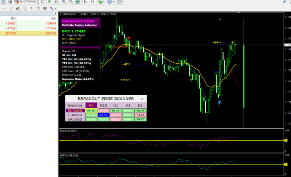Select the horizontal line drawing tool
Image resolution: width=291 pixels, height=177 pixels.
tap(5, 8)
